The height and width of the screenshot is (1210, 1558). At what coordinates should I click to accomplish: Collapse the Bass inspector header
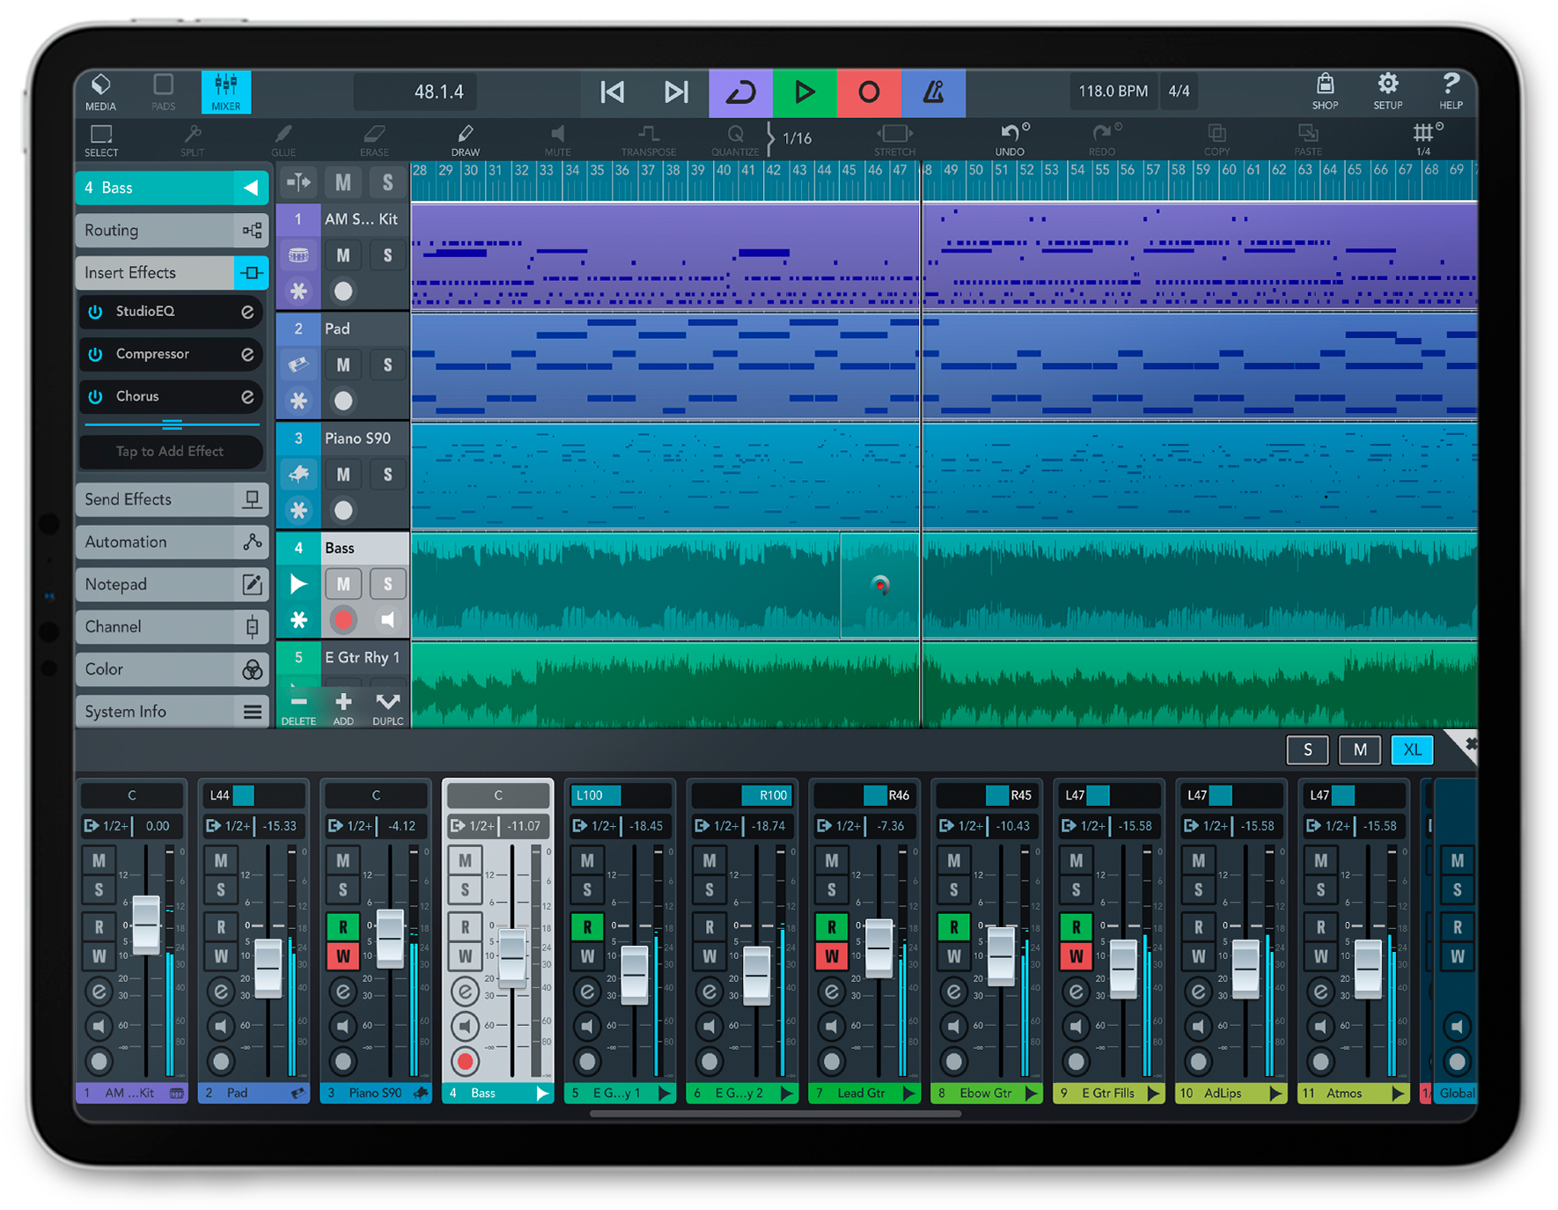(251, 188)
